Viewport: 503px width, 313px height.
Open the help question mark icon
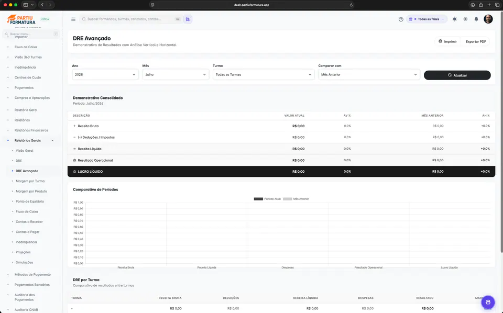(x=401, y=19)
